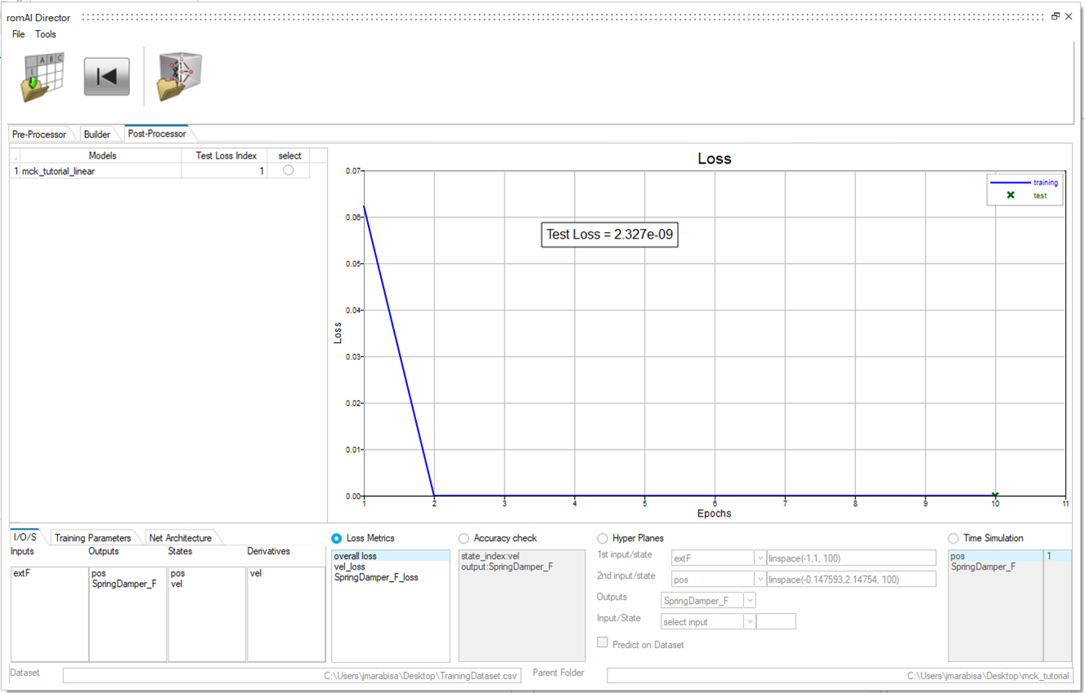Click the green test marker at epoch 10

[995, 495]
